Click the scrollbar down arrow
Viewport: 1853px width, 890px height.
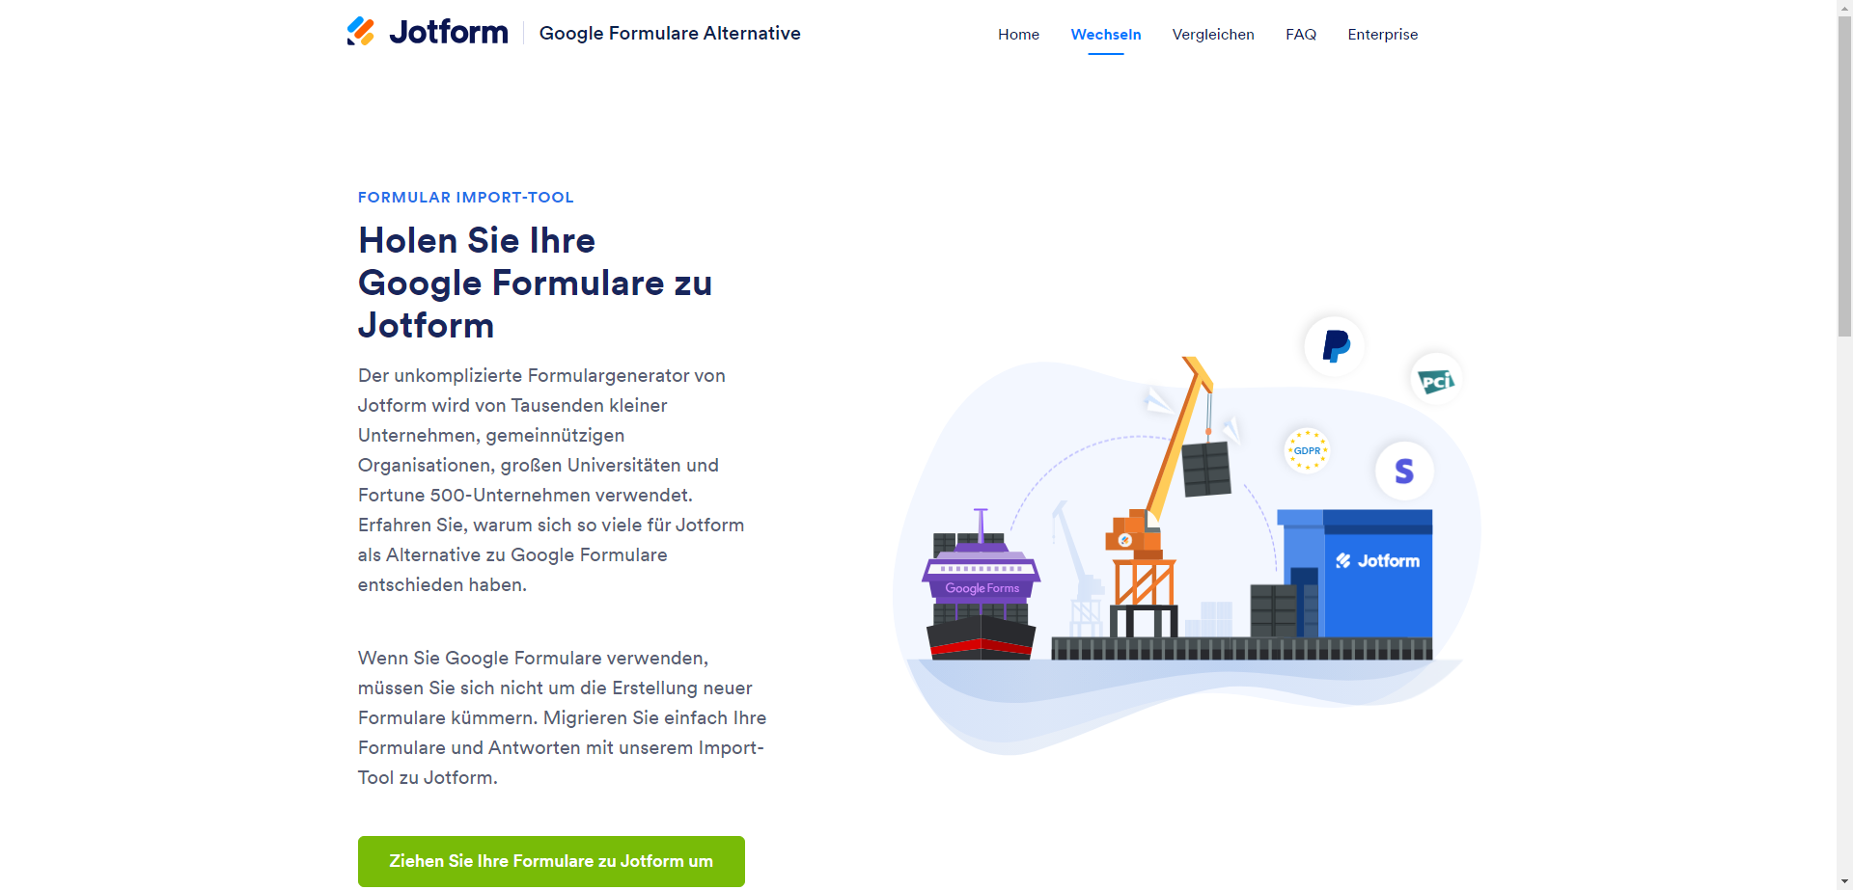[1844, 881]
